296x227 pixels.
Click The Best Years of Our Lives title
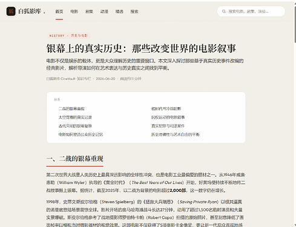(x=157, y=183)
